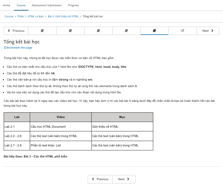The height and width of the screenshot is (185, 223).
Task: Open breadcrumb Bài 2. Giới thiệu về HTML
Action: tap(63, 16)
